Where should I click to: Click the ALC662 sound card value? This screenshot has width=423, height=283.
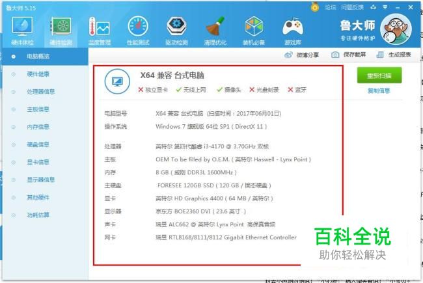(215, 224)
